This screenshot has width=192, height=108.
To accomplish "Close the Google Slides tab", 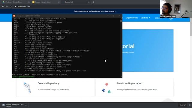I will pyautogui.click(x=59, y=2).
